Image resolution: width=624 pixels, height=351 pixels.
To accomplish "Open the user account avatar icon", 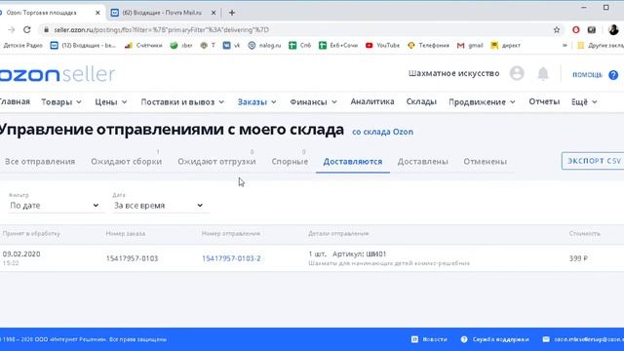I will [x=517, y=73].
